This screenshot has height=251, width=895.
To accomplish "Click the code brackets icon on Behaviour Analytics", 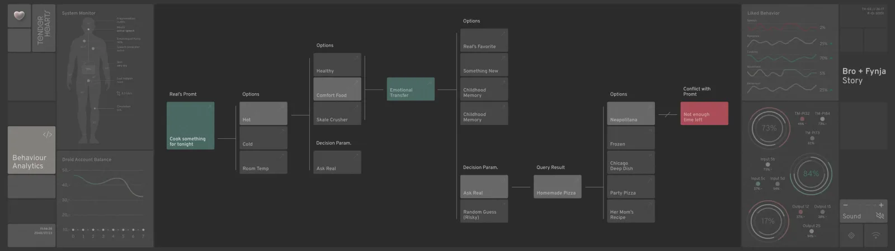I will [48, 134].
